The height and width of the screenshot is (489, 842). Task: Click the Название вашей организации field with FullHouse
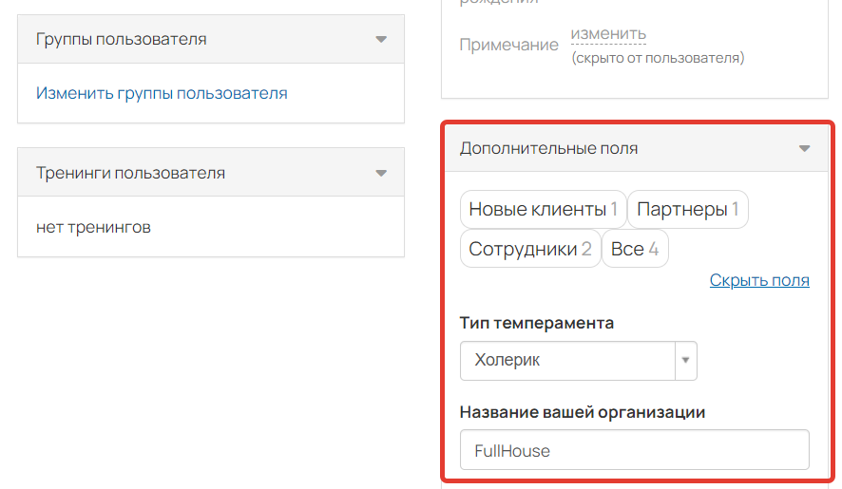(x=634, y=450)
